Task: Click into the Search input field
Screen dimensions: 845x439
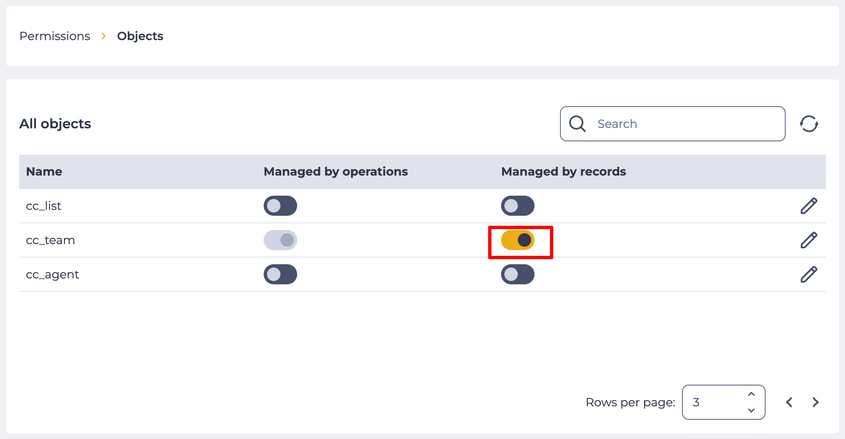Action: click(x=673, y=124)
